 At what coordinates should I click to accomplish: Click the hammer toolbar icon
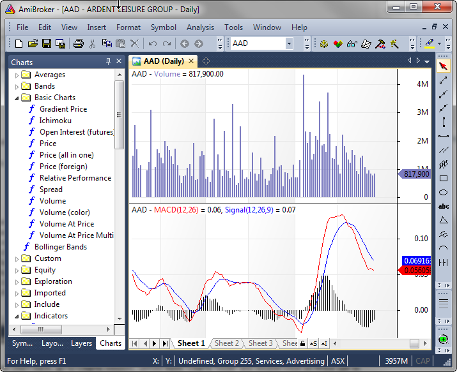tap(380, 44)
